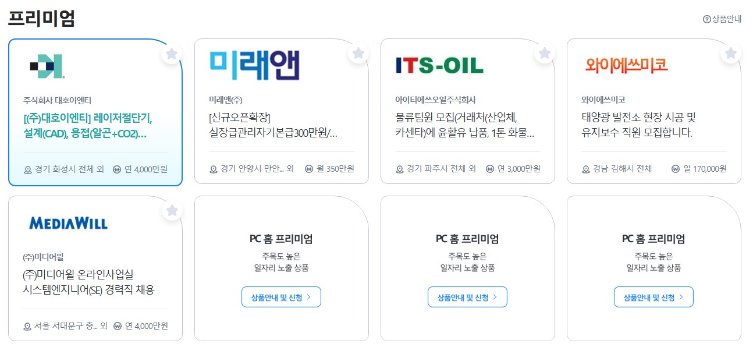Click the first 상품안내 및 신청 button
Viewport: 753px width, 347px height.
click(281, 296)
